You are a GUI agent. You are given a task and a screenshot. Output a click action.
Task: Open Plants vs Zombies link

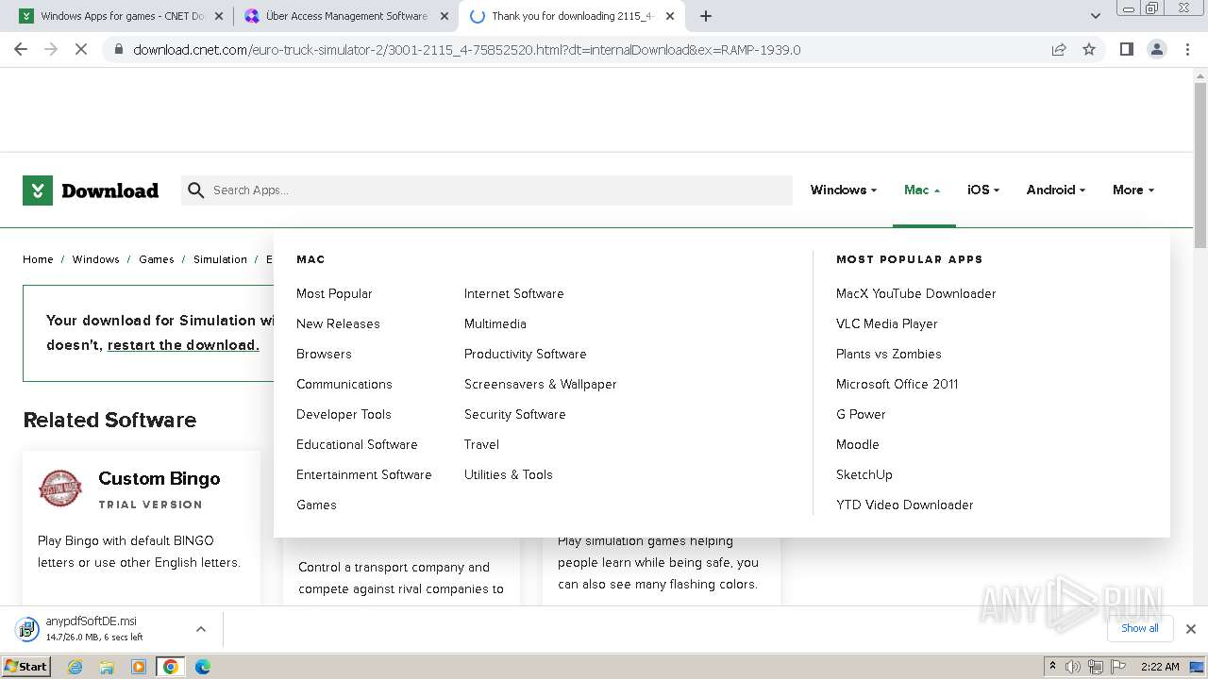pos(889,354)
